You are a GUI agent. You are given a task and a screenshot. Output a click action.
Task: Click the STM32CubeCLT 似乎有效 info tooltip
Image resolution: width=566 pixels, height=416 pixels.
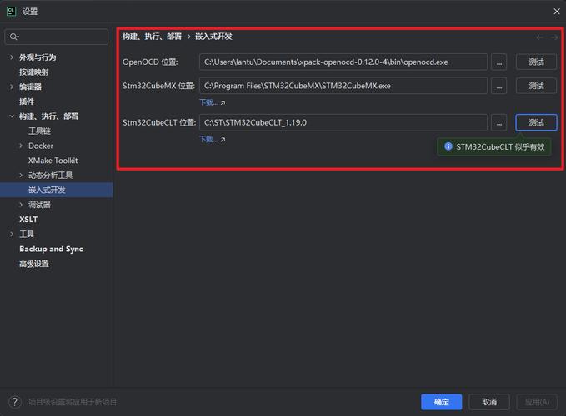[494, 147]
